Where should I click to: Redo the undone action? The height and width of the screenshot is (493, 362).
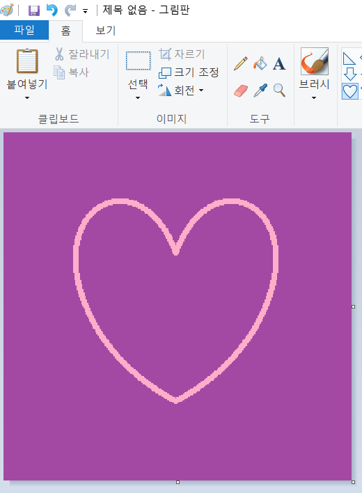click(70, 10)
